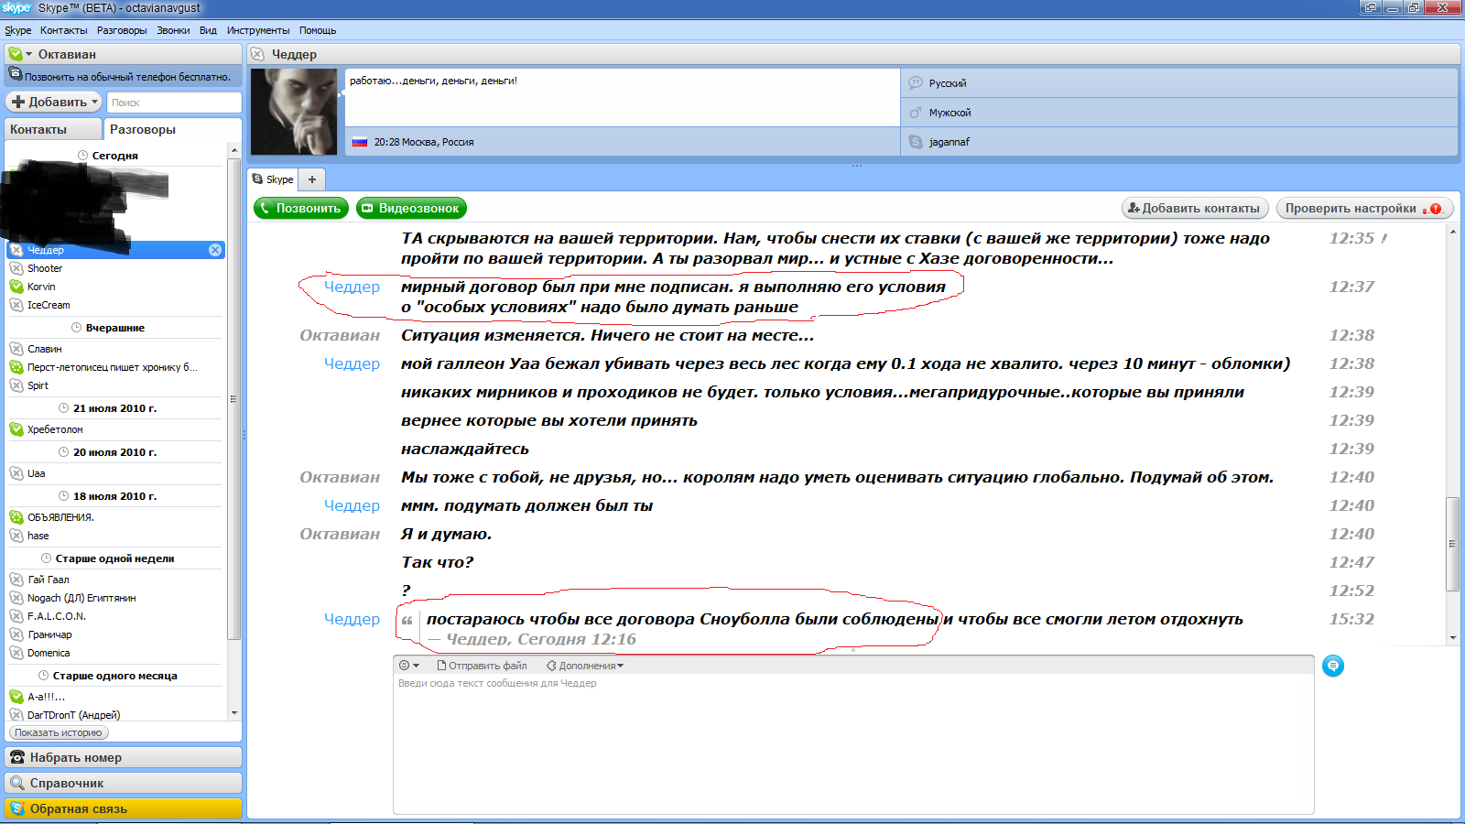Screen dimensions: 1465x824
Task: Focus the Поиск contact search field
Action: pos(174,103)
